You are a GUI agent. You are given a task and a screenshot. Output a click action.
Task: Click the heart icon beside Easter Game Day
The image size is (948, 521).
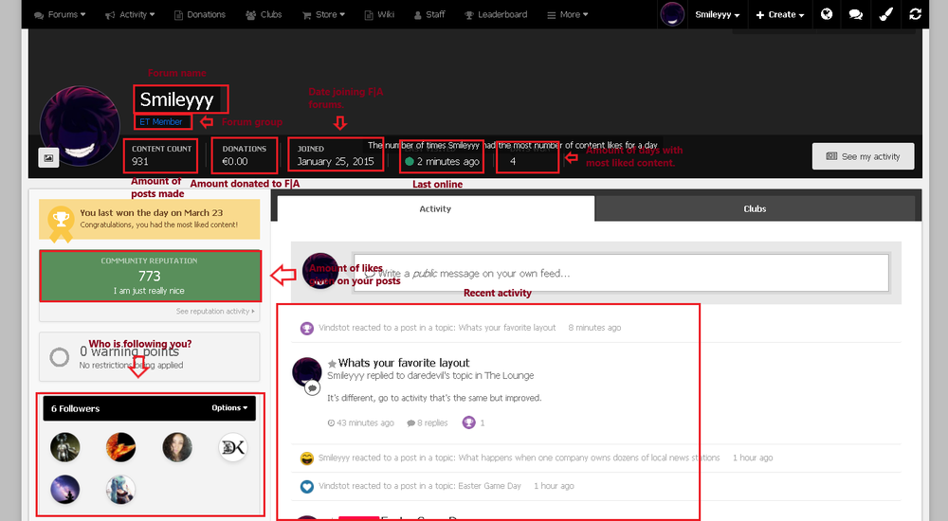click(x=307, y=486)
